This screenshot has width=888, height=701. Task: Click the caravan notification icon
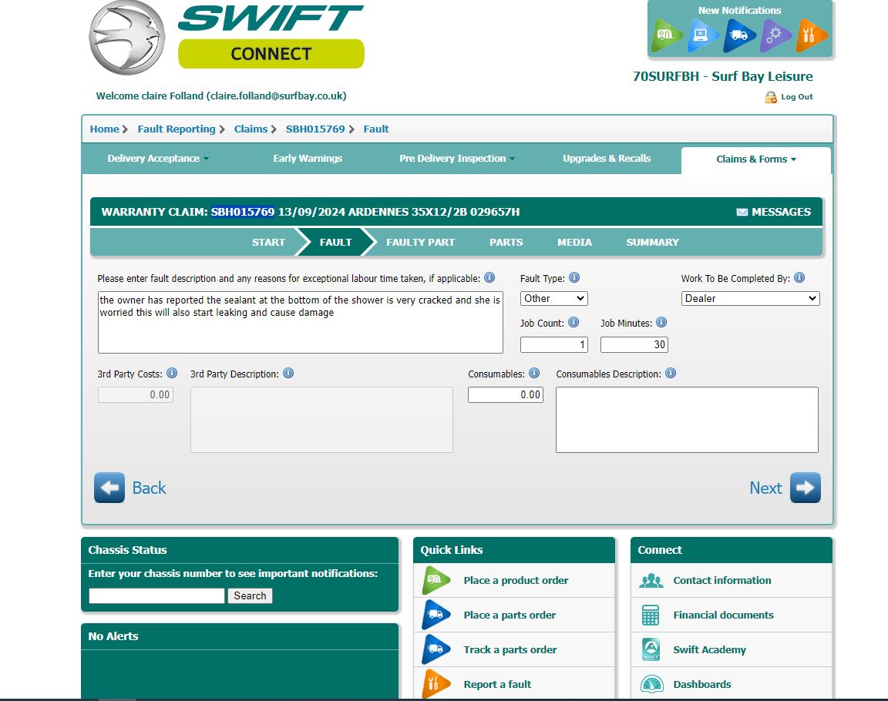(x=666, y=35)
